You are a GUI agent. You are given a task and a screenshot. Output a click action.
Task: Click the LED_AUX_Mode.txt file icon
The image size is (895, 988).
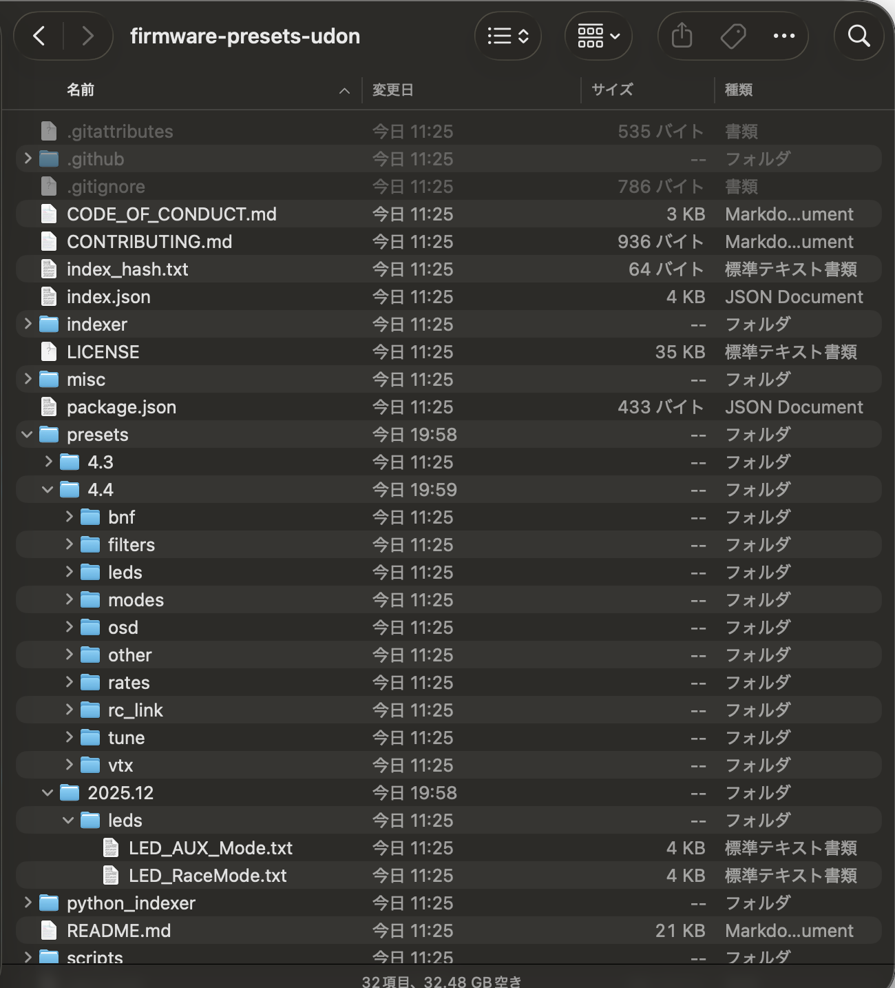point(111,848)
